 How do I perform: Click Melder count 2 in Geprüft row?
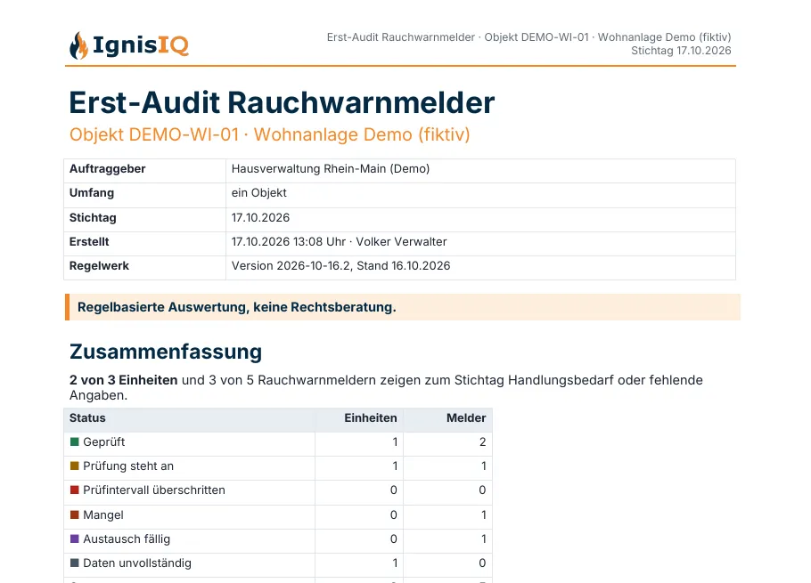tap(482, 442)
